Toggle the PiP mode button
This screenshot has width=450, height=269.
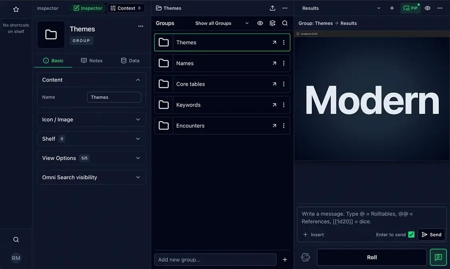410,8
